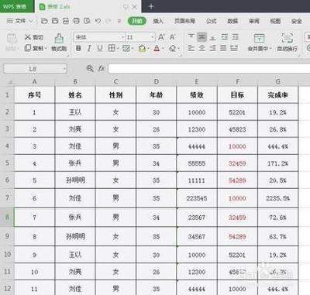Select column E header
The image size is (310, 295).
coord(197,81)
